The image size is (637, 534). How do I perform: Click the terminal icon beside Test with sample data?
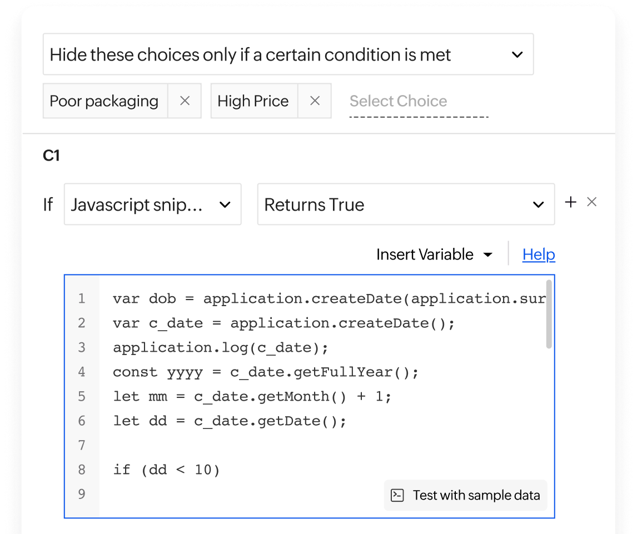coord(397,495)
